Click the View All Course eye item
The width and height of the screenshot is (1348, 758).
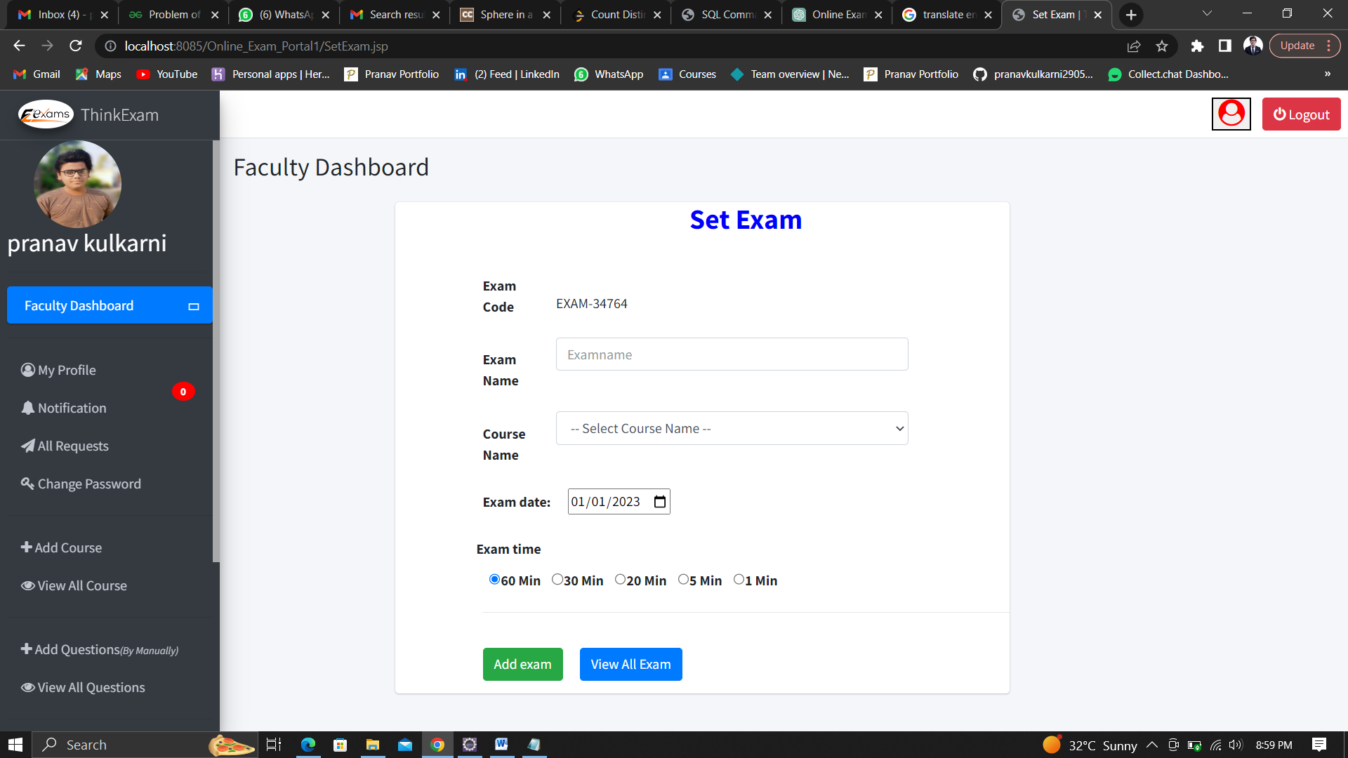[x=74, y=585]
